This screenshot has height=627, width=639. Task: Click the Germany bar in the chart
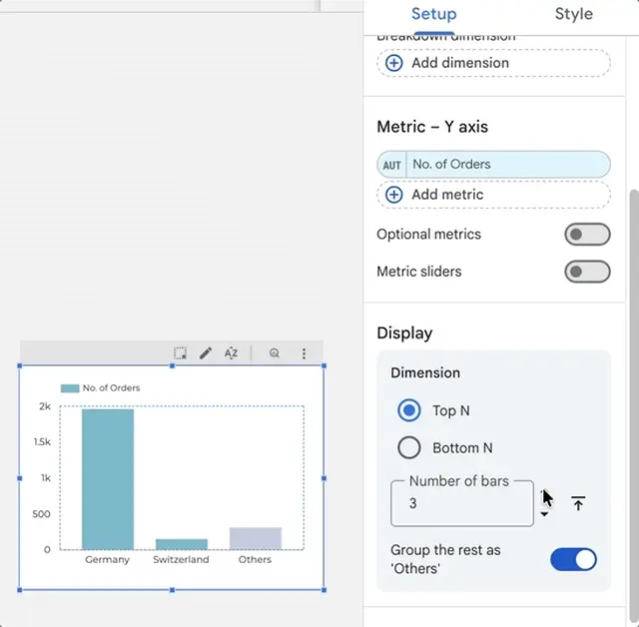[x=108, y=479]
